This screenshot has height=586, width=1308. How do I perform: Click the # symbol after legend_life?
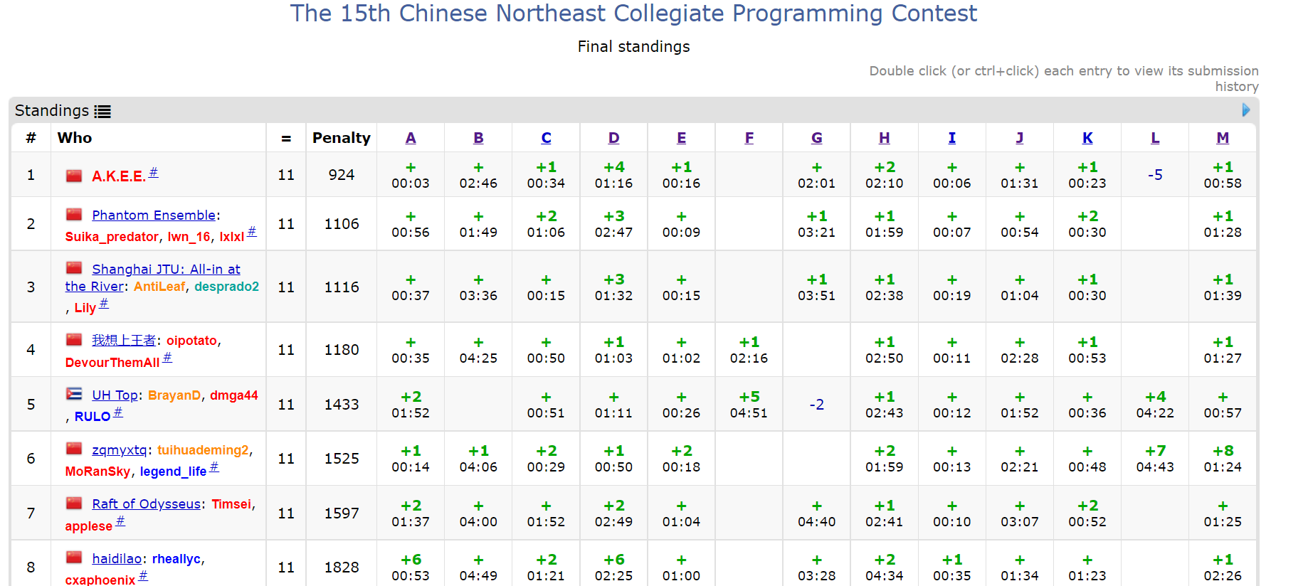pyautogui.click(x=214, y=467)
